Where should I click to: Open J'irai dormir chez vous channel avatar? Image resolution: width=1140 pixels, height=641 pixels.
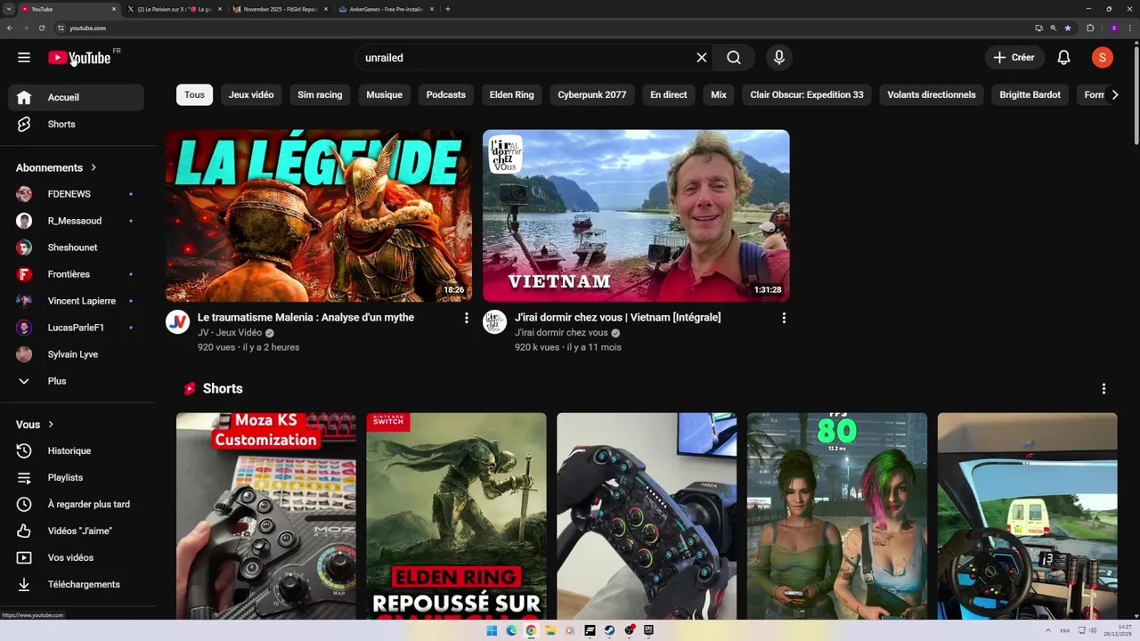[x=494, y=322]
